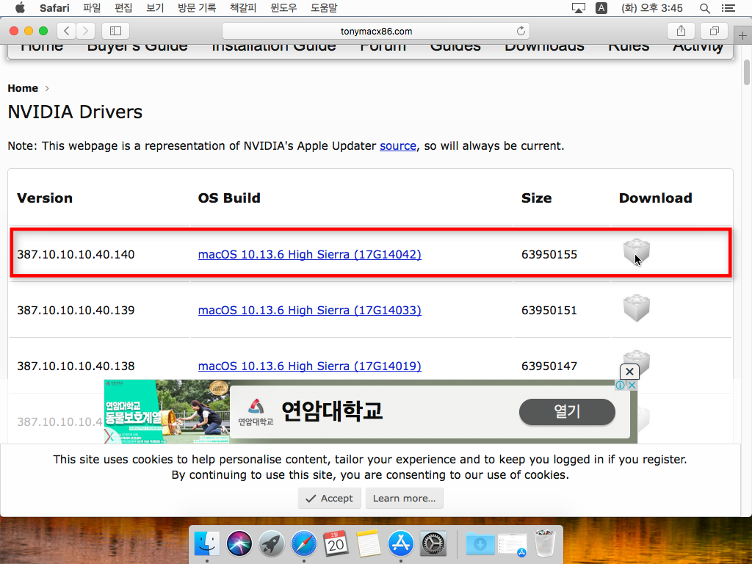
Task: Open Notes in the Dock
Action: pyautogui.click(x=369, y=544)
